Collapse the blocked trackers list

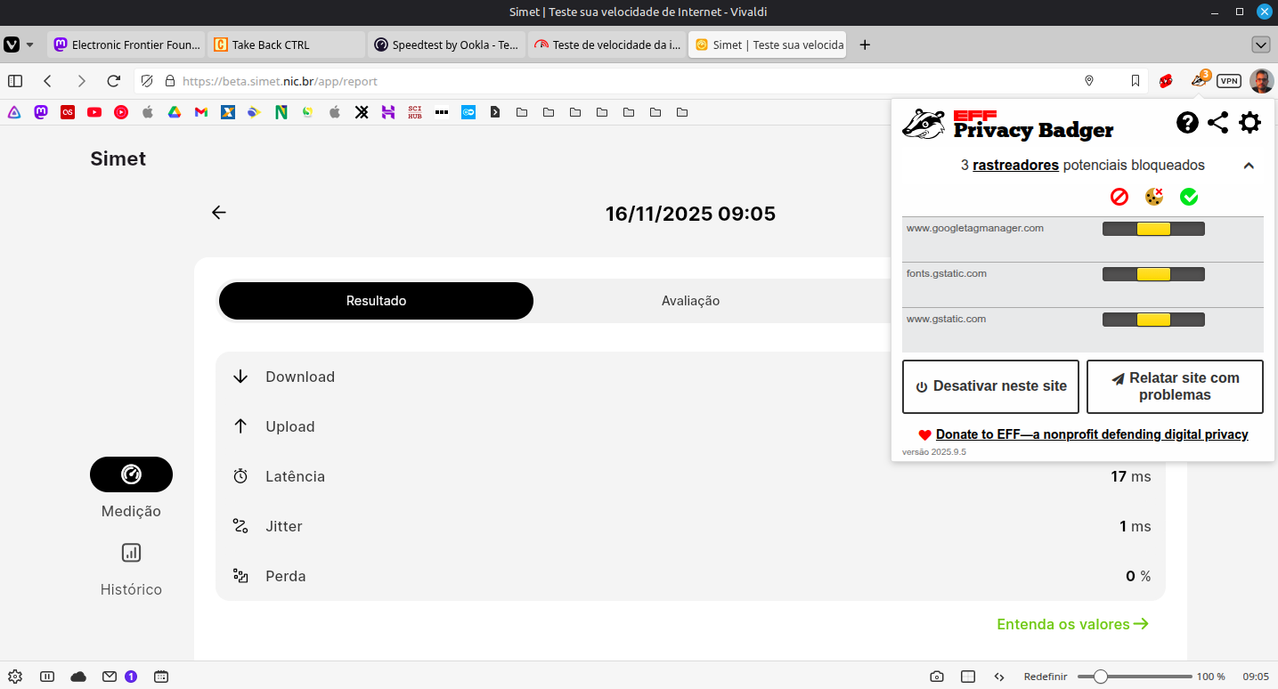coord(1249,166)
